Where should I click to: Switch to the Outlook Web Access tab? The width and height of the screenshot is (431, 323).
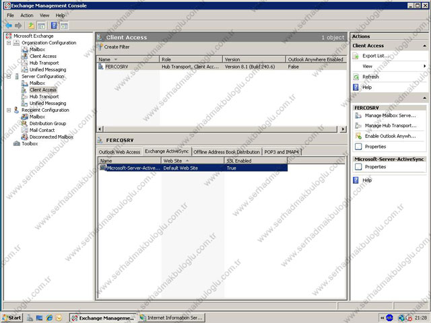coord(119,152)
